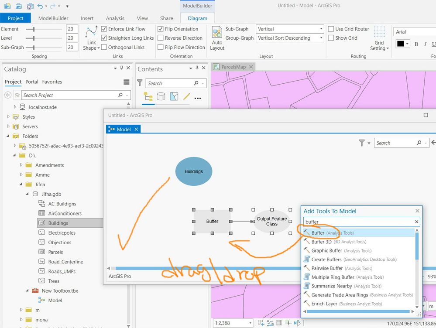Click the black font color swatch
Image resolution: width=436 pixels, height=328 pixels.
(x=400, y=44)
